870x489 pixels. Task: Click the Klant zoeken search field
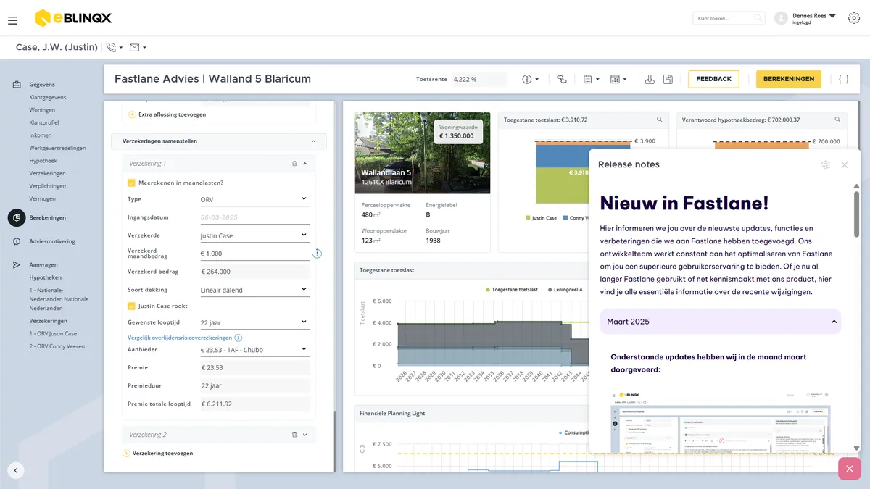point(729,18)
